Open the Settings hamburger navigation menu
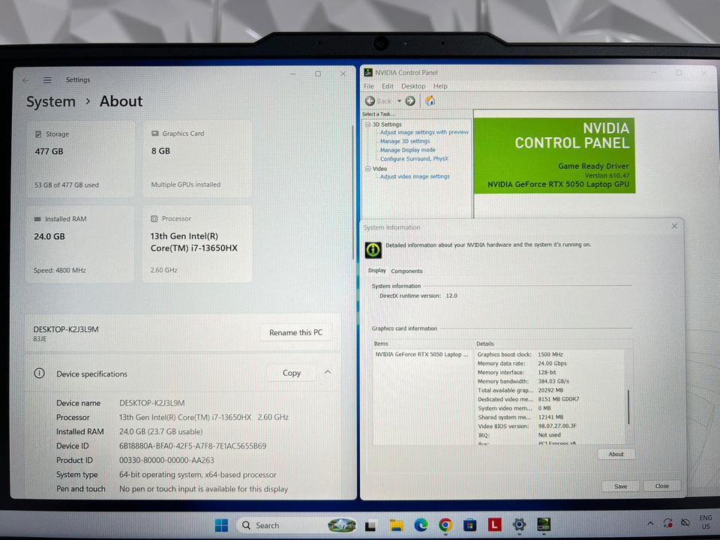The width and height of the screenshot is (720, 540). [47, 80]
